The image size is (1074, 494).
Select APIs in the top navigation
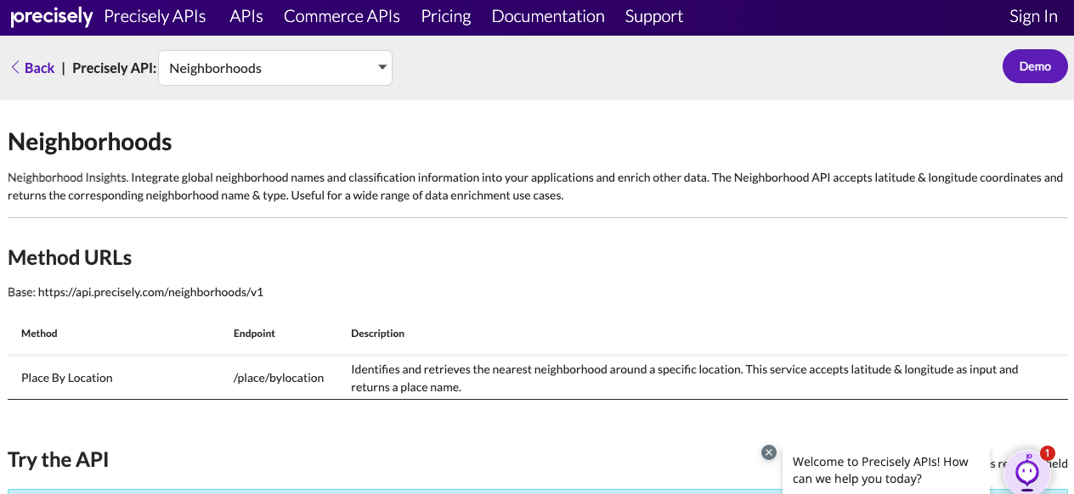(246, 17)
